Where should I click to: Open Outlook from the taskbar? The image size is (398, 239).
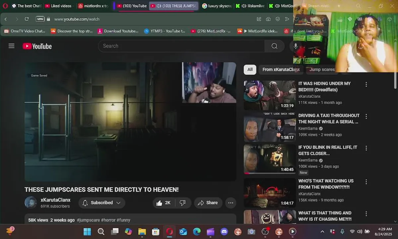[x=183, y=231]
